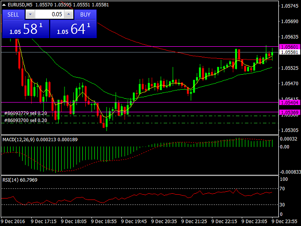The image size is (301, 226).
Task: Click time axis label 9 Dec 20:35
Action: coord(164,221)
